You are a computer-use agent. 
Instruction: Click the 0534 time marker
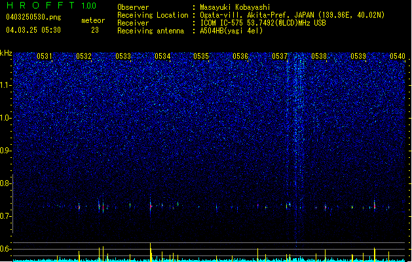pyautogui.click(x=162, y=56)
